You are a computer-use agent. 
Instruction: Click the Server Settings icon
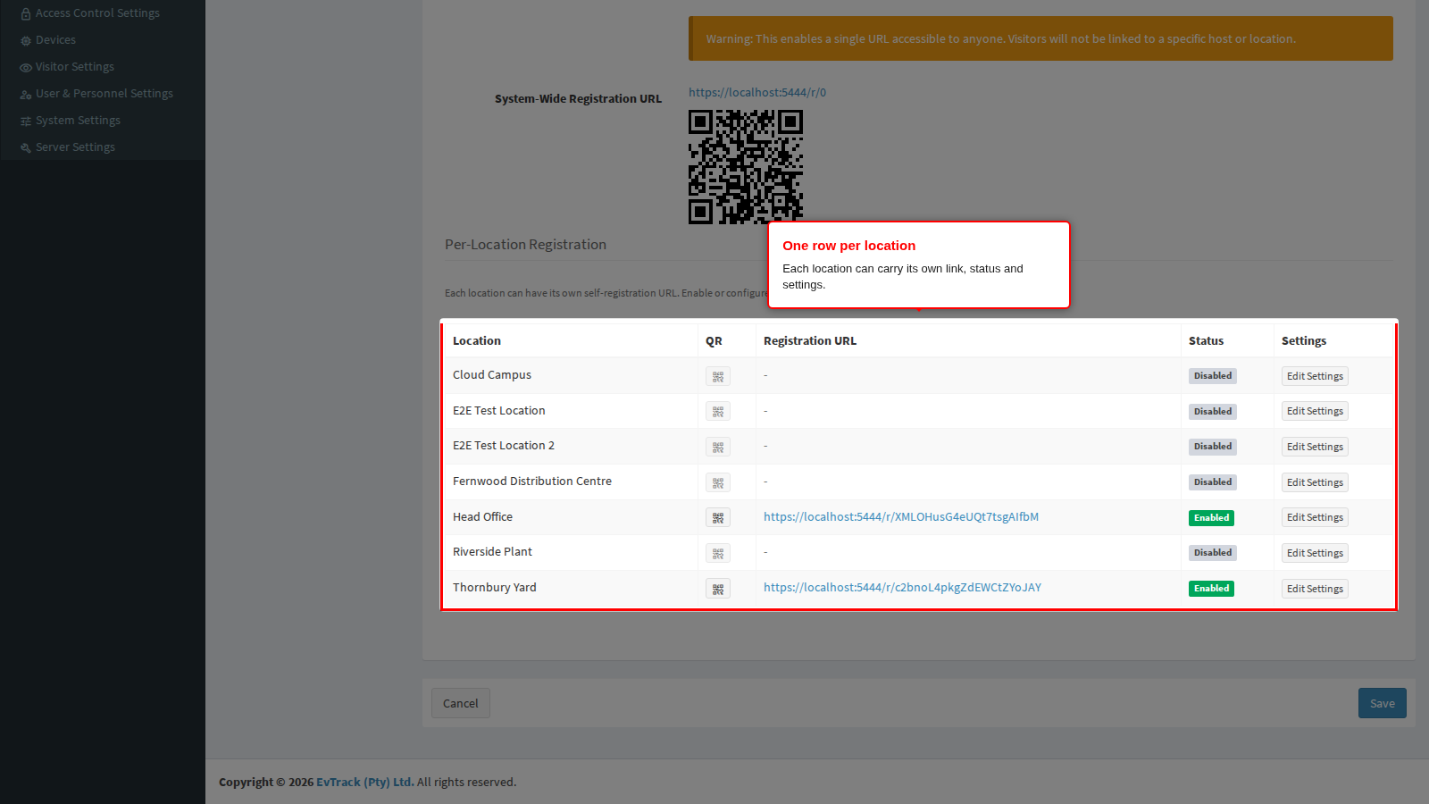point(26,147)
